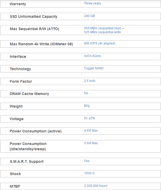Select the 2.5 inch form factor value
161x190 pixels.
tap(90, 81)
